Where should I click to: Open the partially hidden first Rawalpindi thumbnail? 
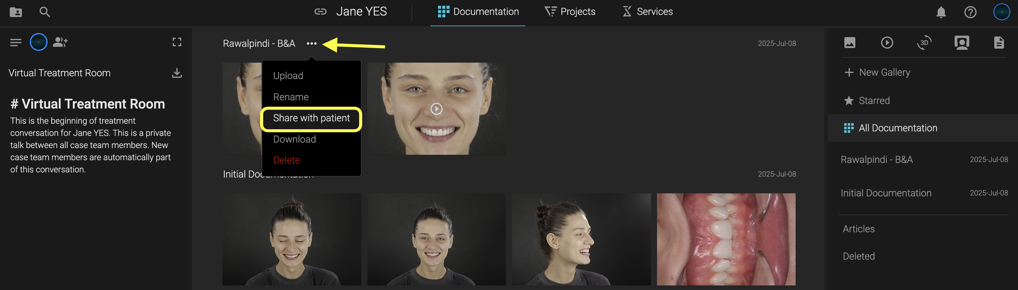coord(242,109)
